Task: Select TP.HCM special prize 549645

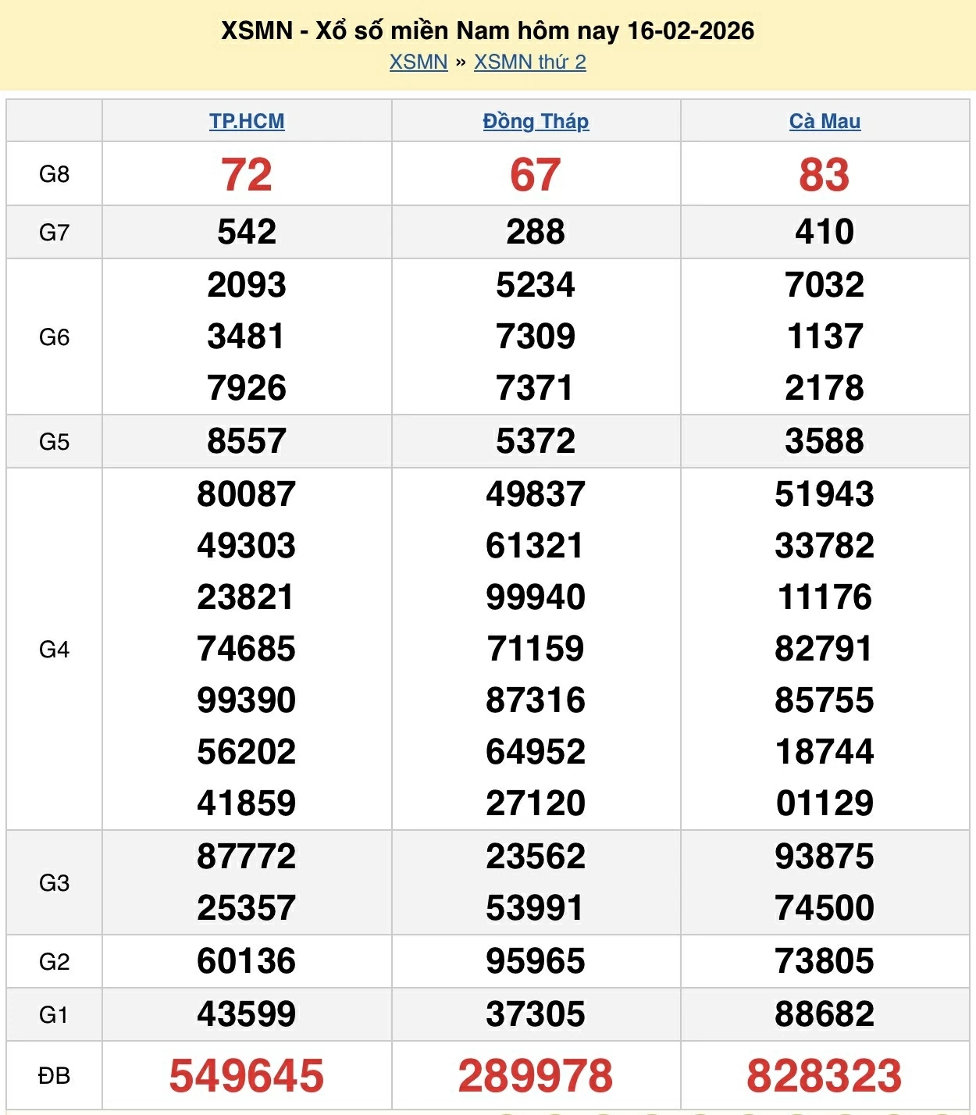Action: 247,1075
